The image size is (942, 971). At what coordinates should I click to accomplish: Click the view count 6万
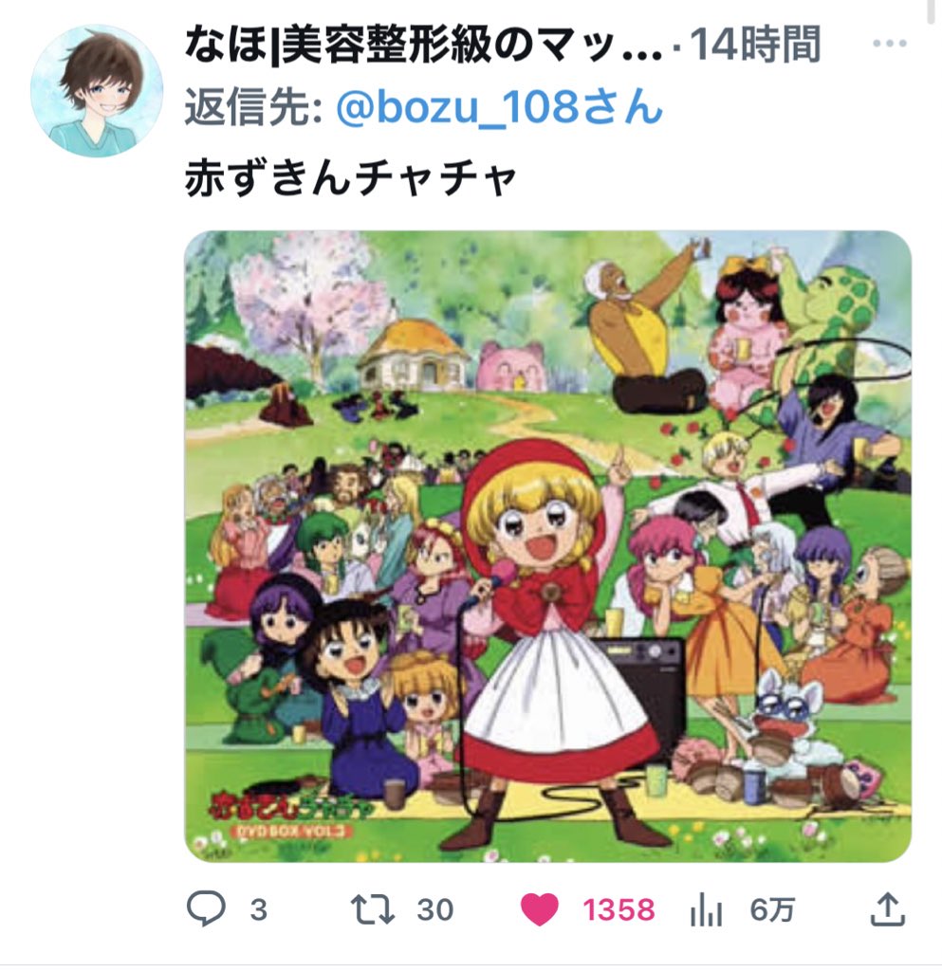click(x=771, y=910)
